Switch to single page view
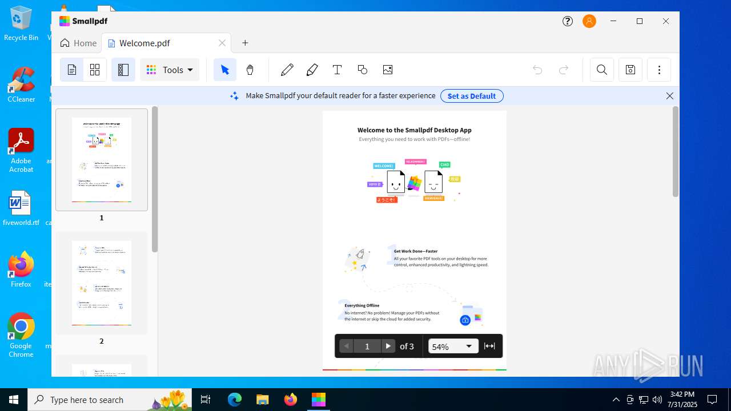 tap(72, 70)
